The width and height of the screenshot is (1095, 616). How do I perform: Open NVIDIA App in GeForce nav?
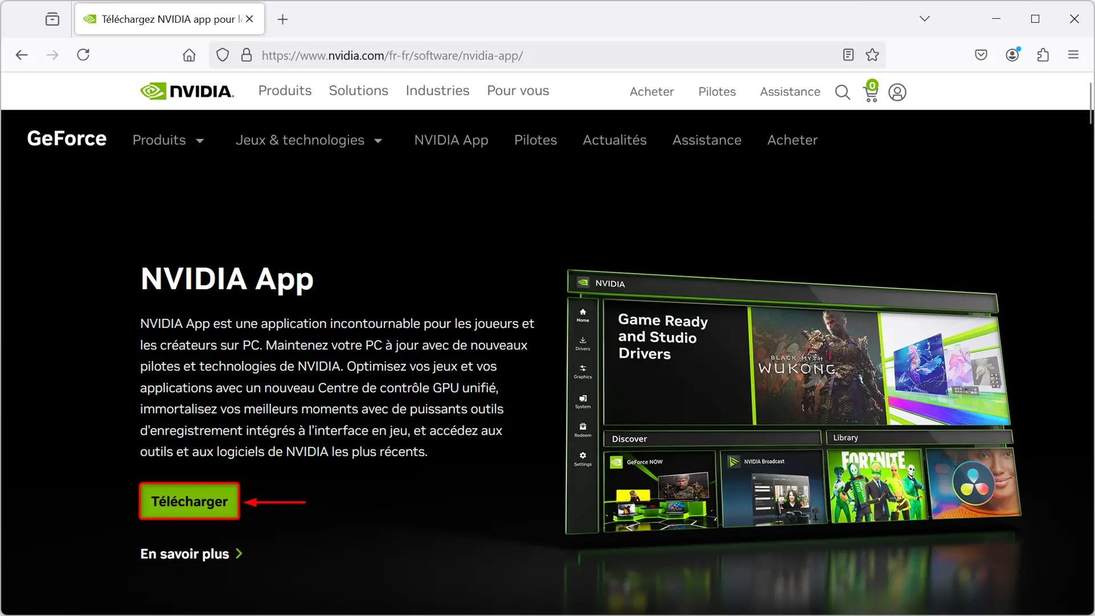[451, 140]
